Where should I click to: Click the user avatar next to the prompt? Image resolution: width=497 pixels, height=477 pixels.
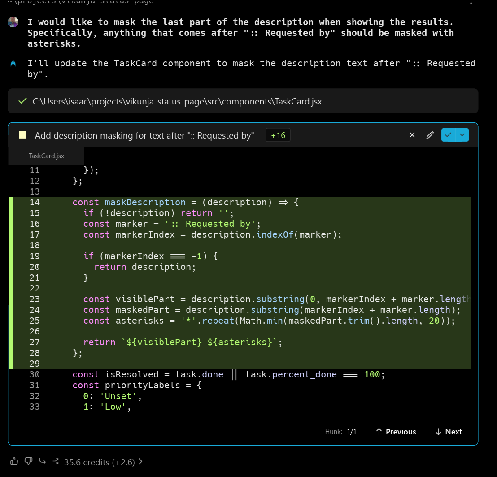click(13, 22)
